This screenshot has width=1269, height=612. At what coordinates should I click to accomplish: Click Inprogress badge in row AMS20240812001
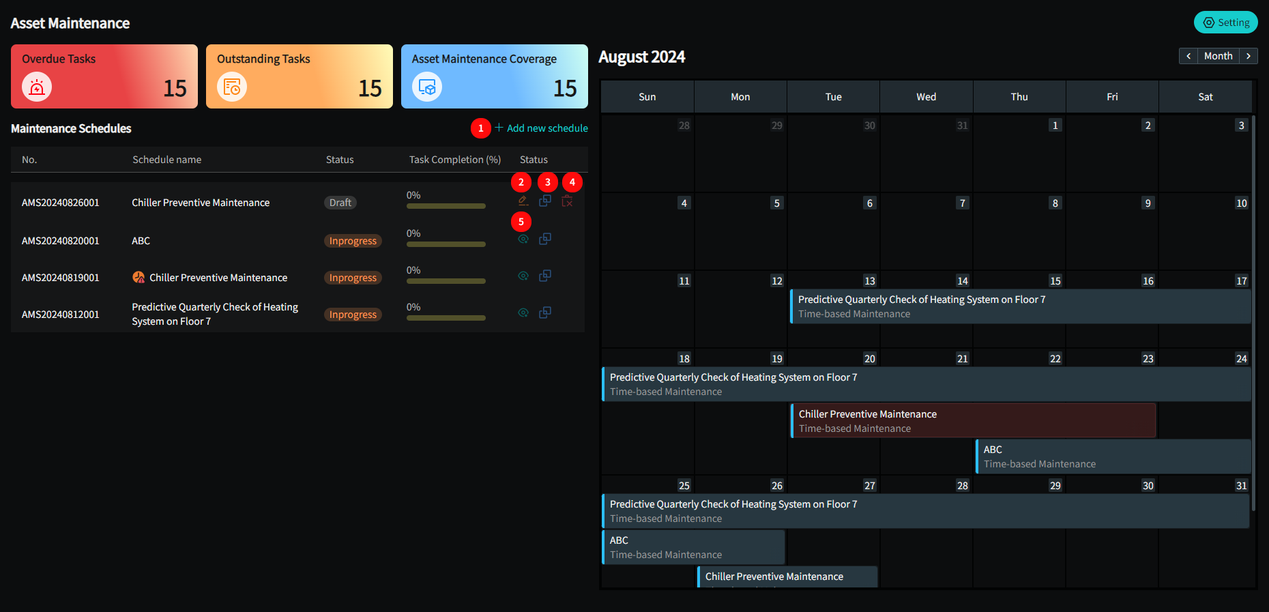pos(353,315)
